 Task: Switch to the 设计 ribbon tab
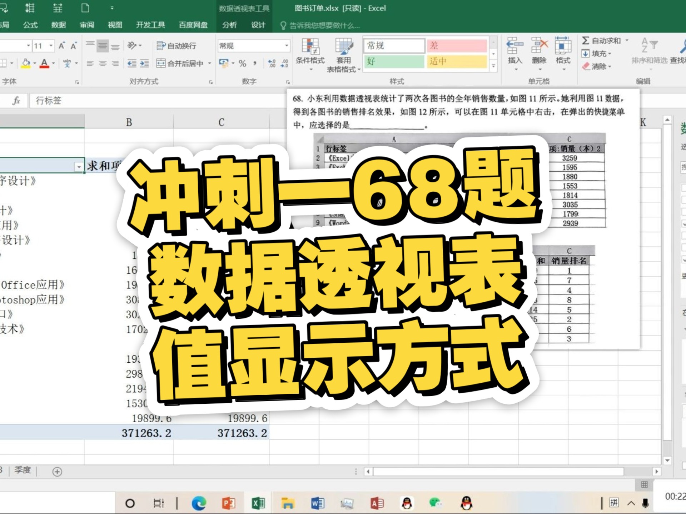[x=258, y=25]
